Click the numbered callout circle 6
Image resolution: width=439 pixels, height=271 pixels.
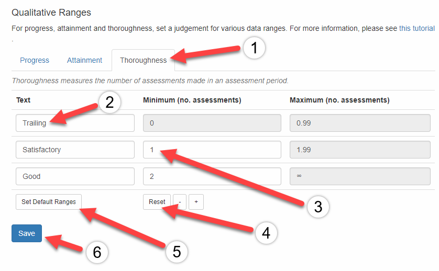96,252
